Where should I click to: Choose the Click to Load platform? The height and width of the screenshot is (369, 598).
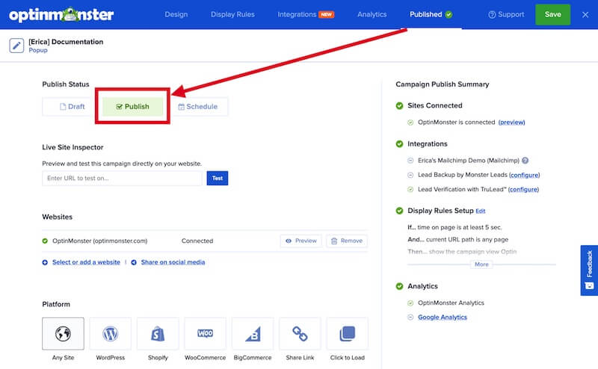tap(347, 333)
